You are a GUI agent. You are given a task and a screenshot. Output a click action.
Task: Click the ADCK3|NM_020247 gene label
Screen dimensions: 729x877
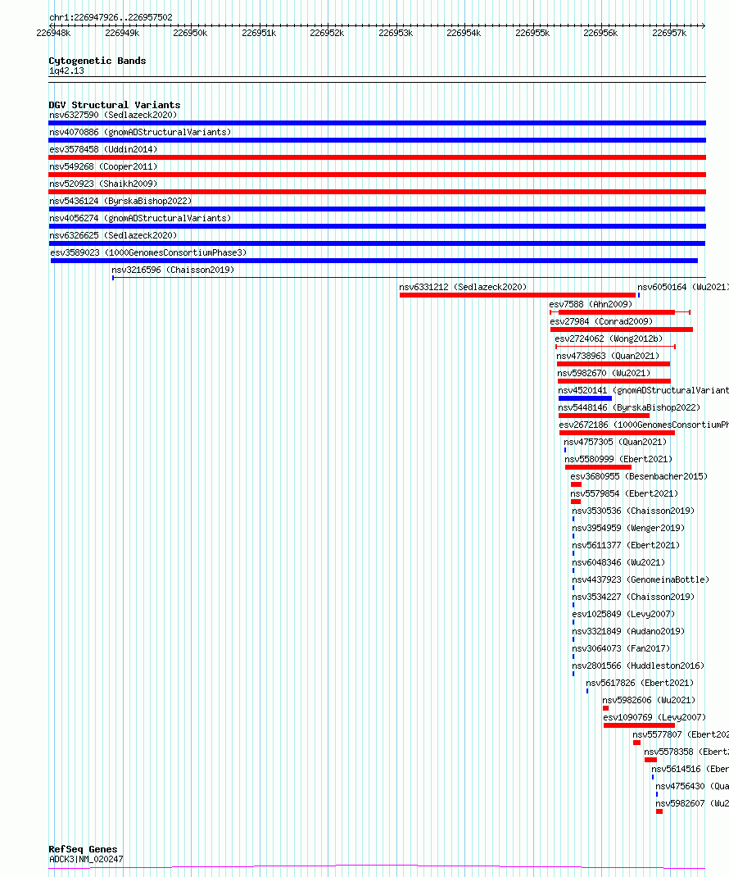click(x=86, y=860)
